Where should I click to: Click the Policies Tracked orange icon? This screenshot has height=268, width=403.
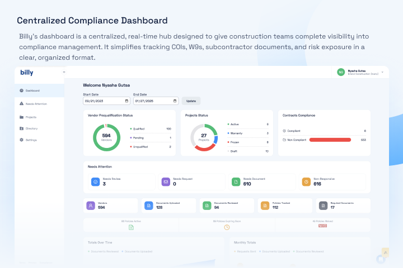point(265,205)
